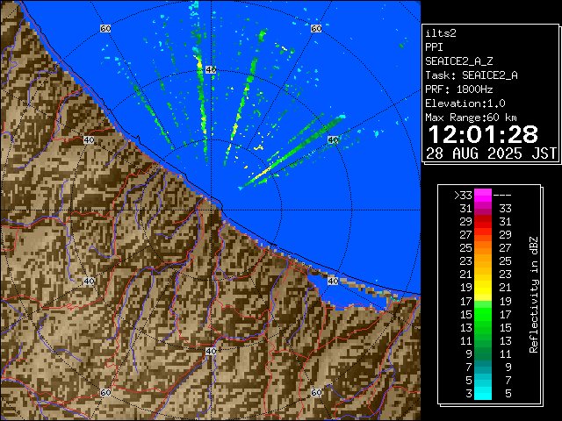Click the 'Task: SEAICE2_A' text line
Screen dimensions: 562x421
tap(471, 75)
